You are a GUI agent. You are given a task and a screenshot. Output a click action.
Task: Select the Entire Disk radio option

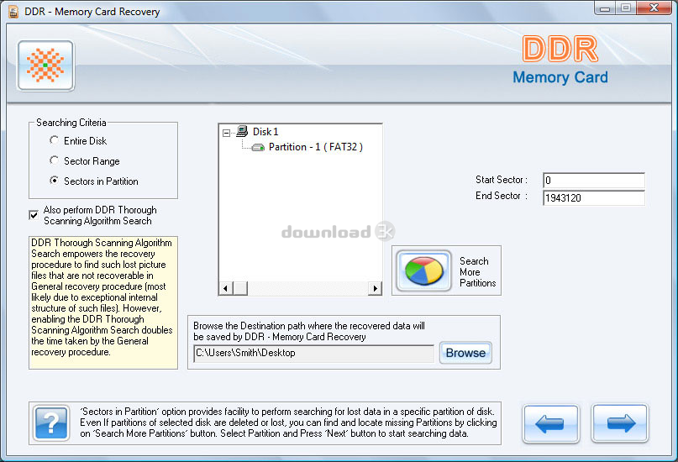pos(54,140)
